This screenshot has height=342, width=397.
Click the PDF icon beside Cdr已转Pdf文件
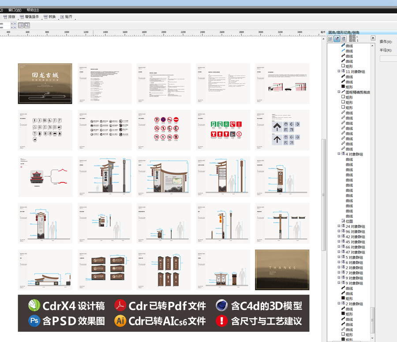[120, 305]
